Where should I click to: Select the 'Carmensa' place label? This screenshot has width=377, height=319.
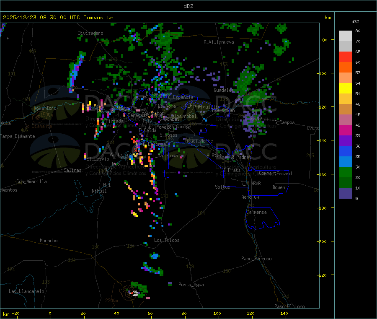(x=256, y=212)
